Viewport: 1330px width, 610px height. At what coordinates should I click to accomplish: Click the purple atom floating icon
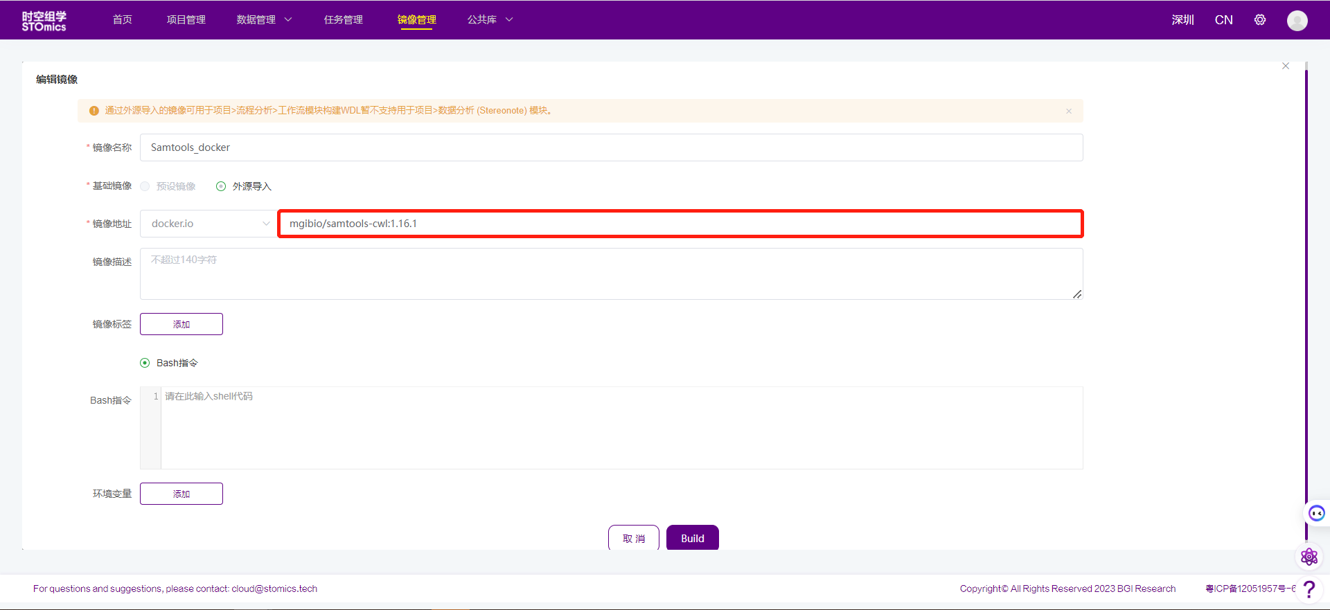pyautogui.click(x=1309, y=557)
